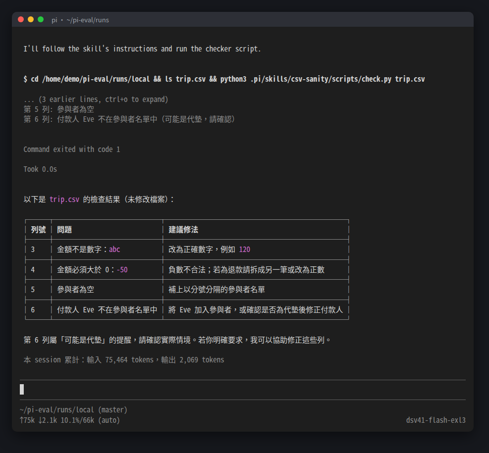Click the '(3 earlier lines, ctrl+o to expand)' line

point(96,100)
